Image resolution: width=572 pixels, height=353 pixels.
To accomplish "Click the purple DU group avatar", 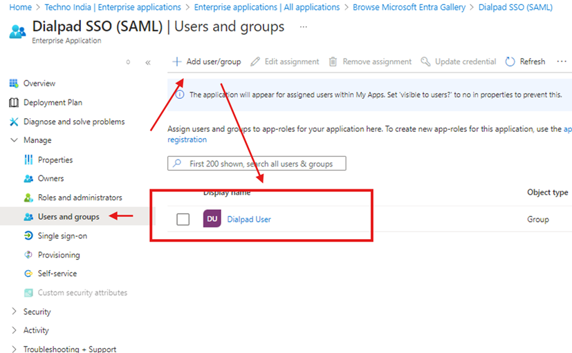I will [x=212, y=218].
